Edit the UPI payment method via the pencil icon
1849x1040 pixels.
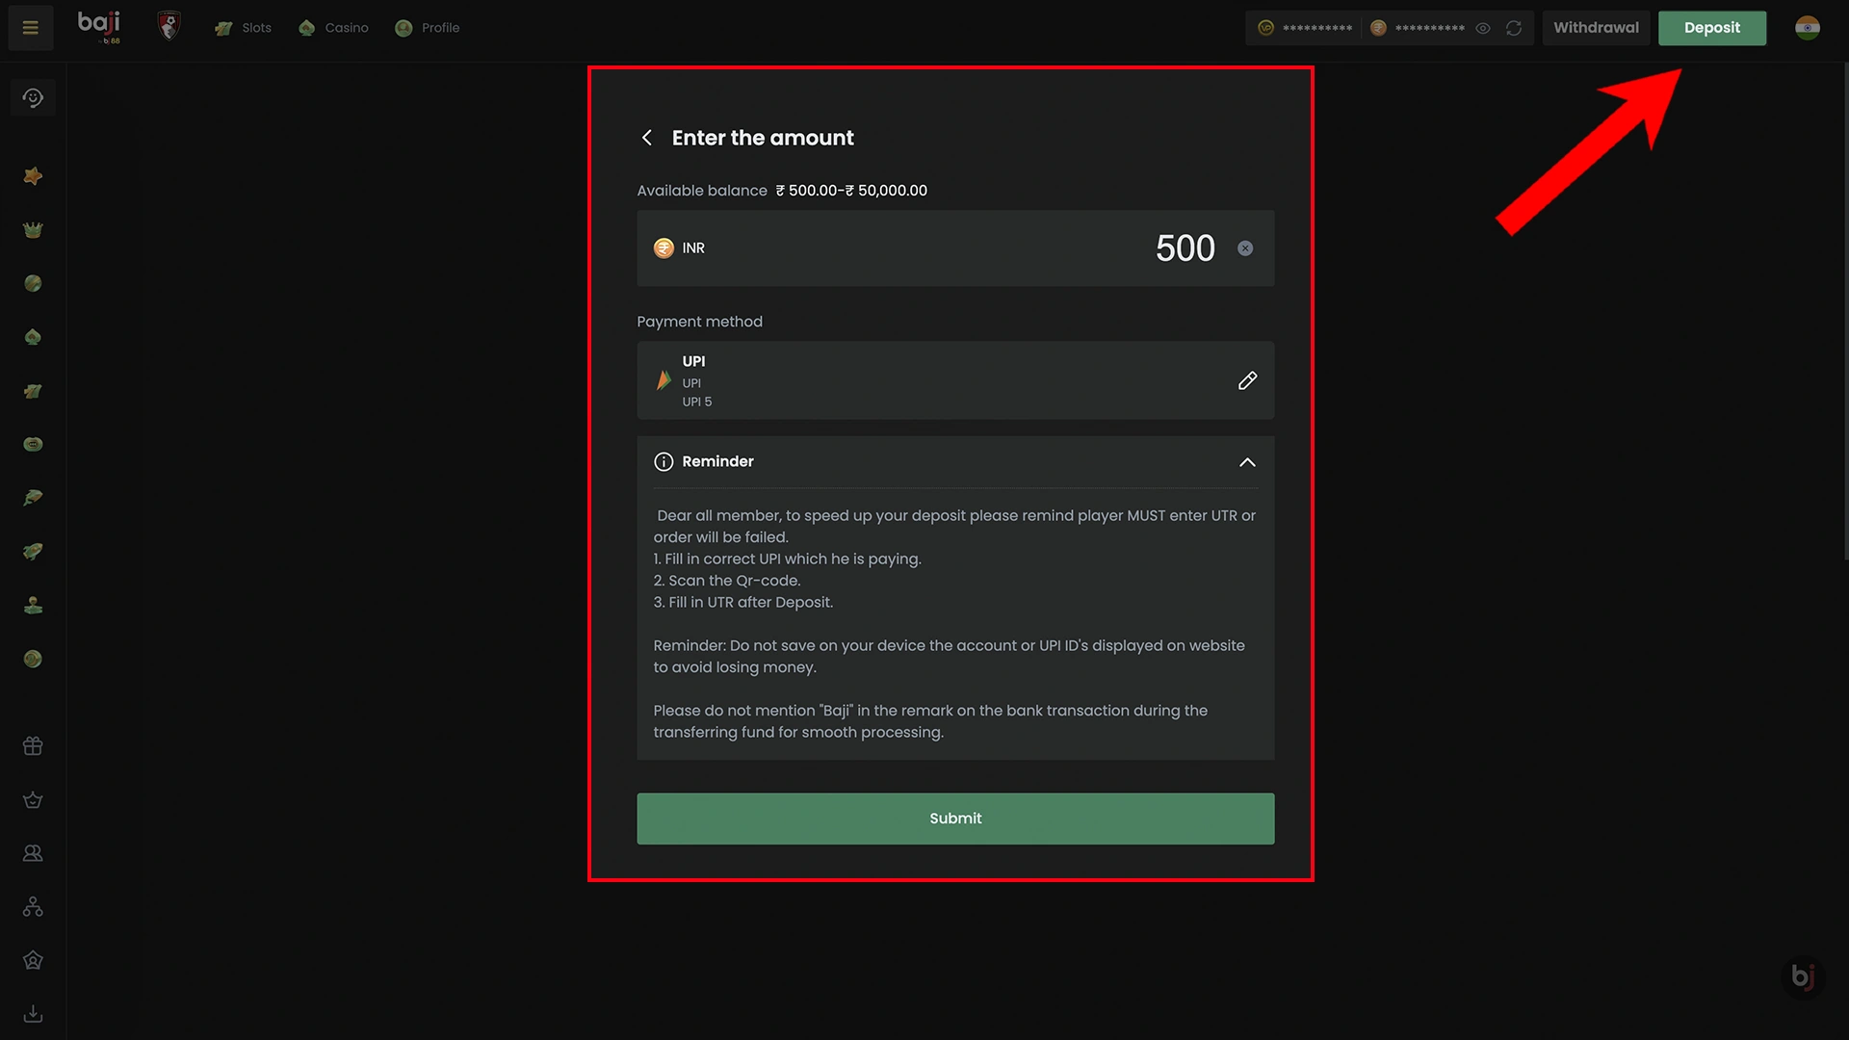click(x=1247, y=380)
